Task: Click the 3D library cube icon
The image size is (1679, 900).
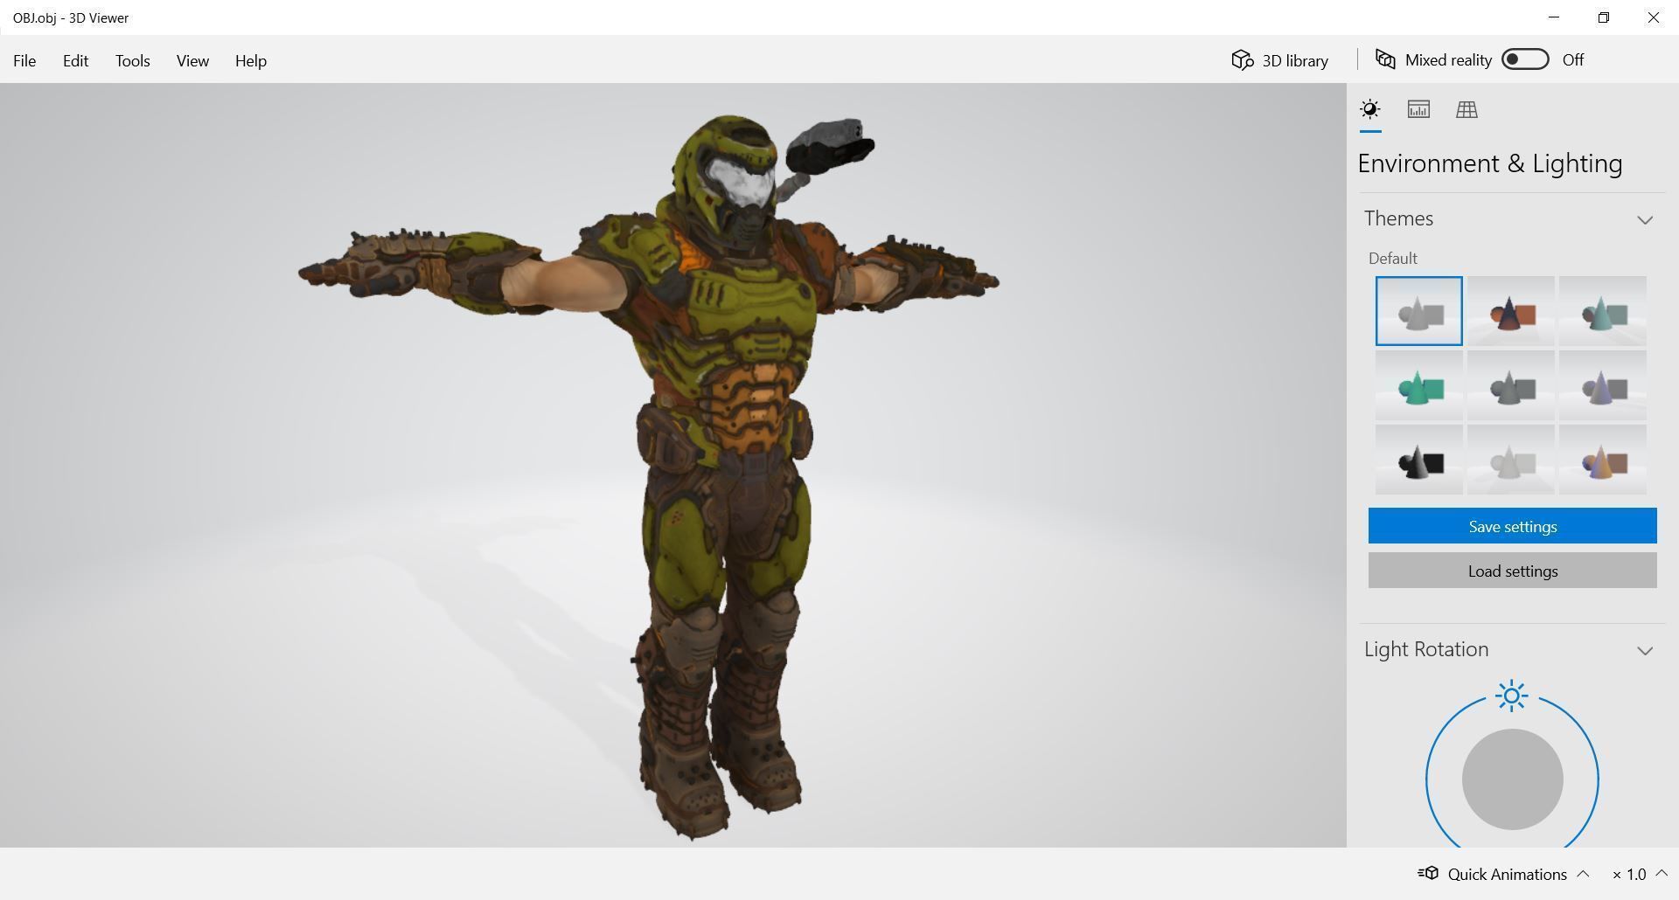Action: [x=1243, y=59]
